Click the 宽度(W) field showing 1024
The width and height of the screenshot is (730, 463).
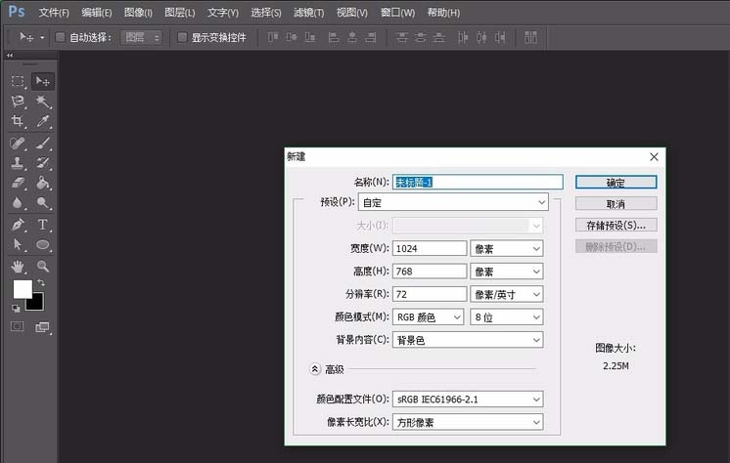pyautogui.click(x=430, y=248)
